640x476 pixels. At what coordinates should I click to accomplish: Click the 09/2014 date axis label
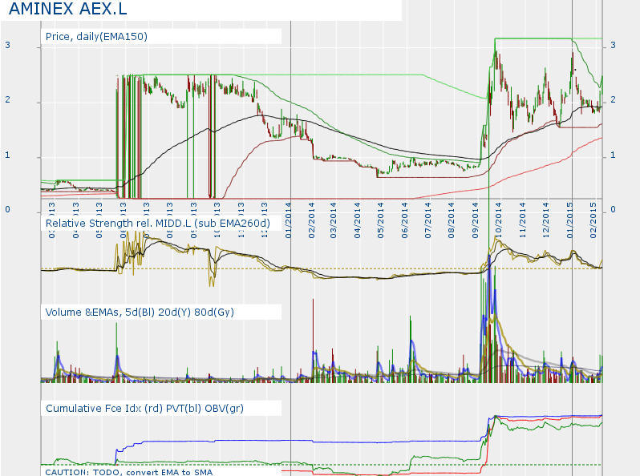(x=476, y=220)
